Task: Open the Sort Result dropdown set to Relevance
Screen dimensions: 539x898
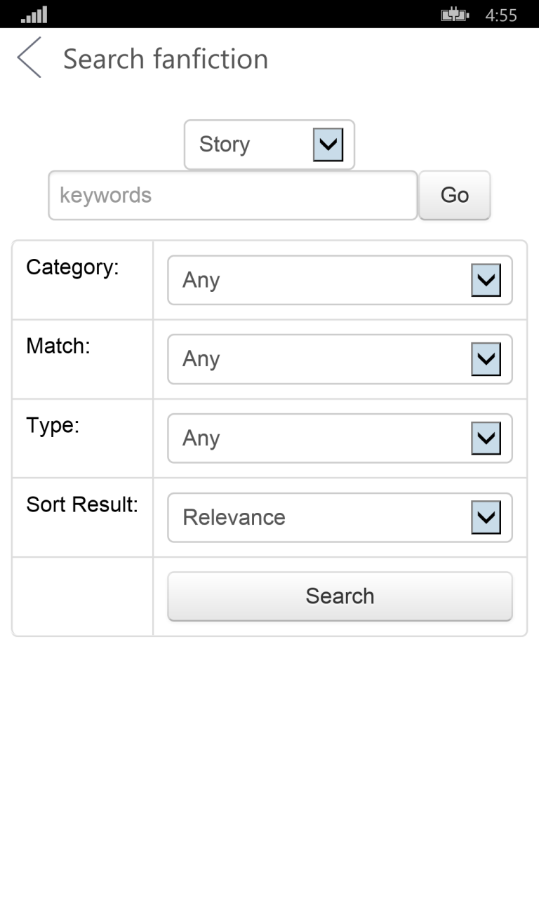Action: coord(340,517)
